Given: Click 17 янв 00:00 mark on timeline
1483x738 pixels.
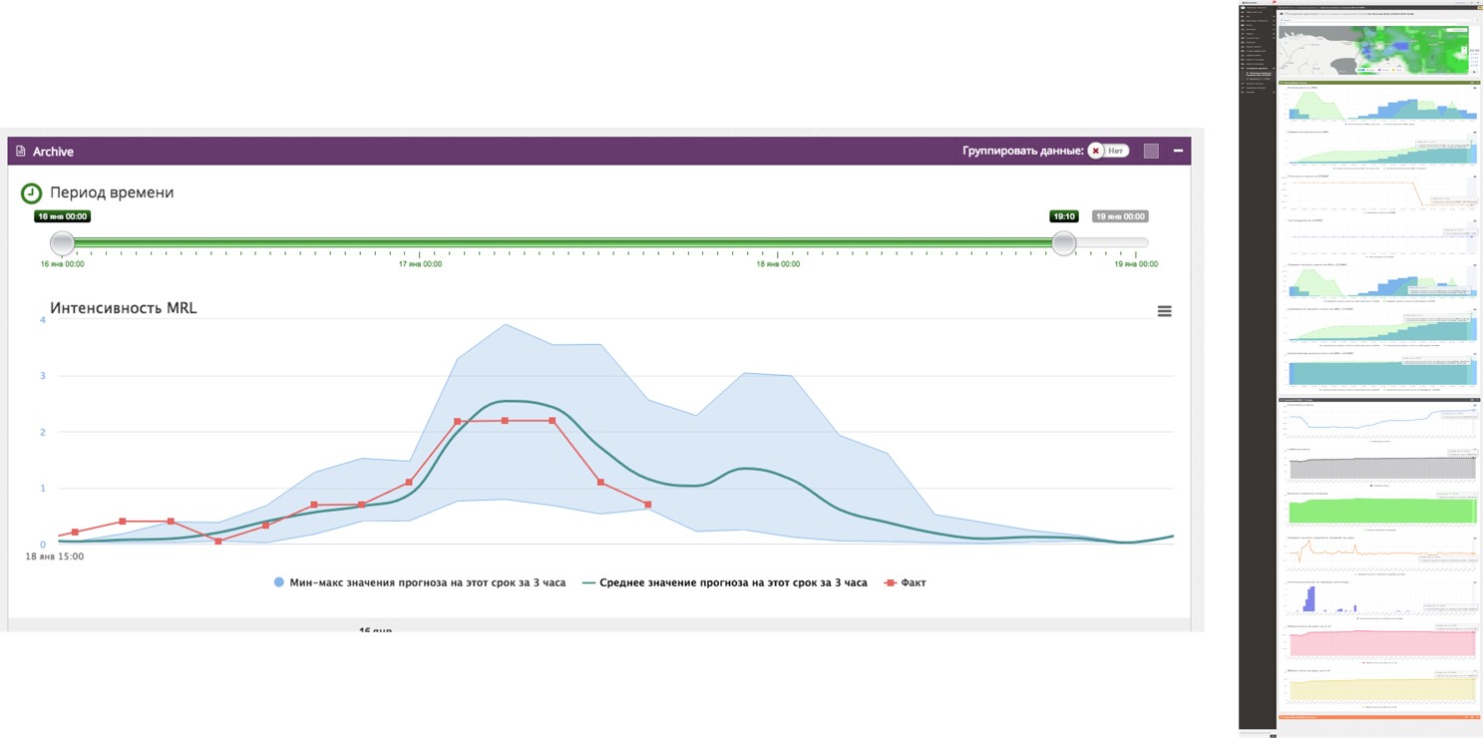Looking at the screenshot, I should click(x=420, y=264).
